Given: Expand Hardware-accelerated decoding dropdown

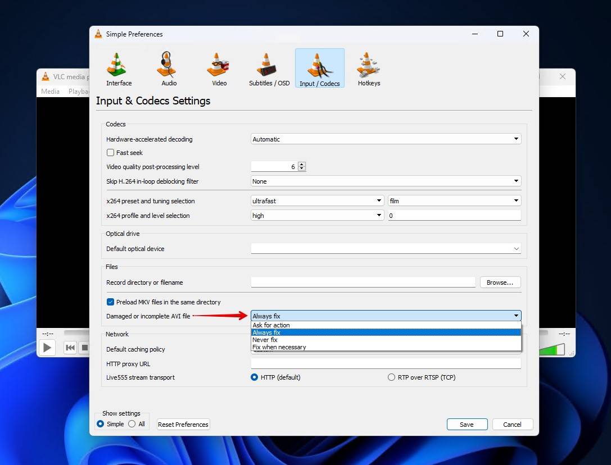Looking at the screenshot, I should tap(386, 139).
